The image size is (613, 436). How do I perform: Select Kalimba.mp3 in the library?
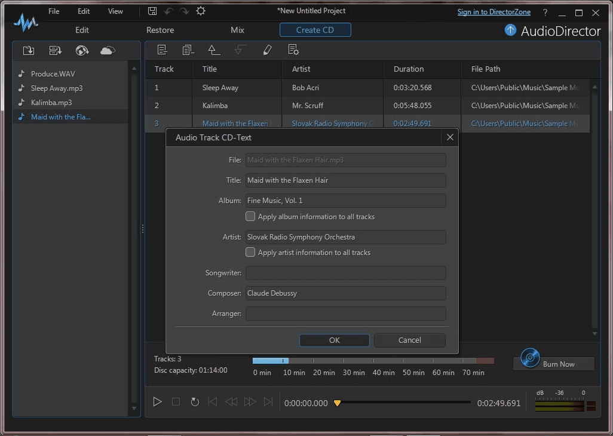[71, 103]
